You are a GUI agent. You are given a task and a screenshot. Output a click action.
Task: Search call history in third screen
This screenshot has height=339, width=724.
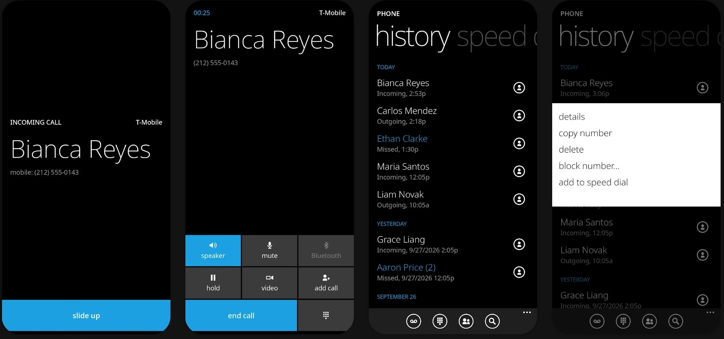tap(492, 321)
